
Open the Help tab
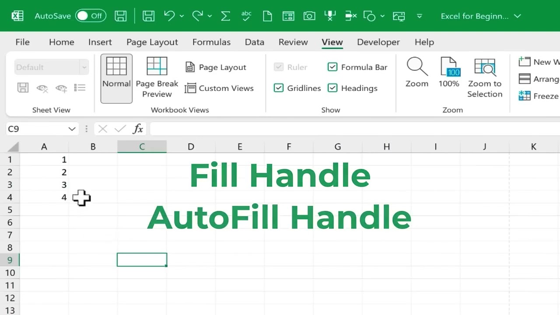pos(424,42)
